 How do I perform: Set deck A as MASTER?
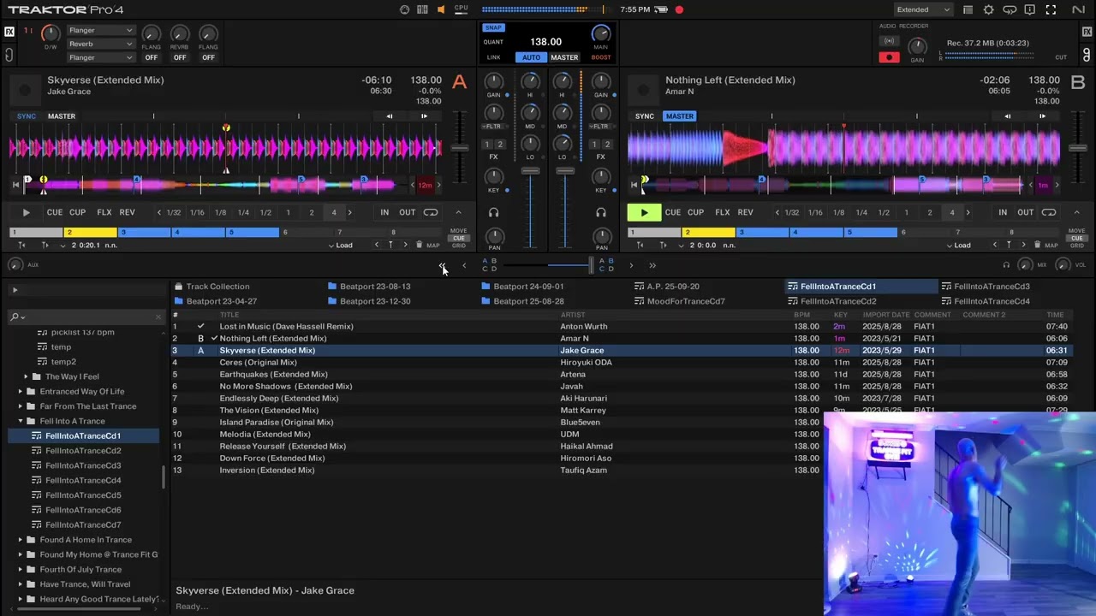click(62, 116)
